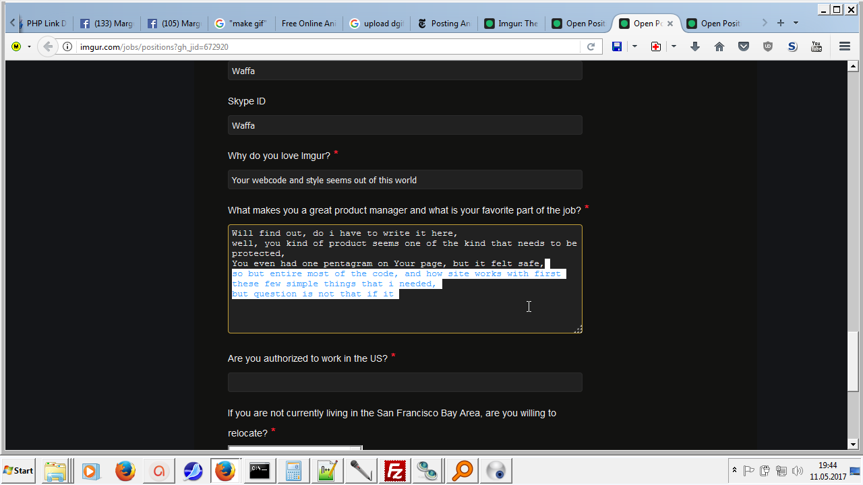Click the blue S extension icon
Viewport: 863px width, 485px height.
792,46
